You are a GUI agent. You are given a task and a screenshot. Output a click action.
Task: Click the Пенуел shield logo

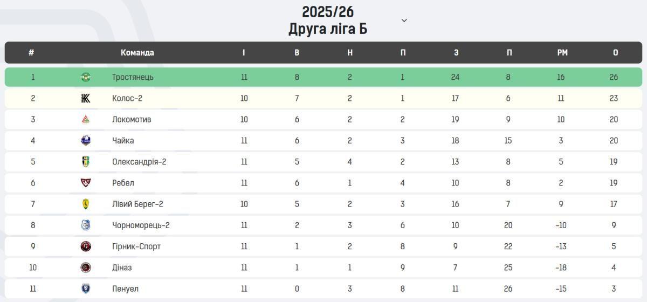pos(86,289)
